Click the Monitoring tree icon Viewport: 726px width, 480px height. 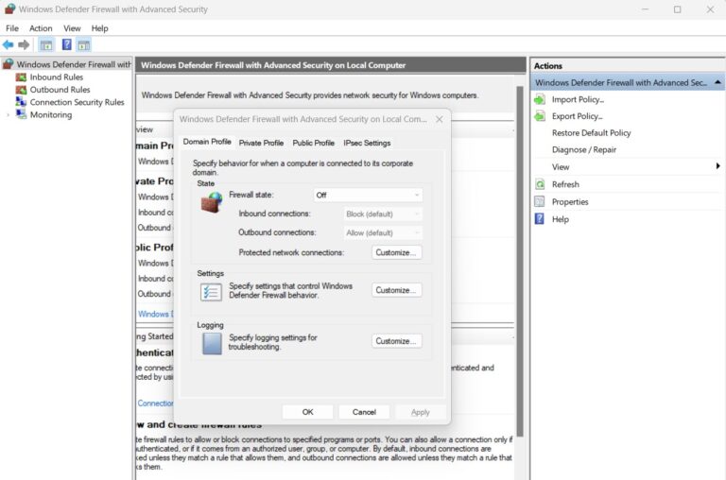[x=21, y=114]
